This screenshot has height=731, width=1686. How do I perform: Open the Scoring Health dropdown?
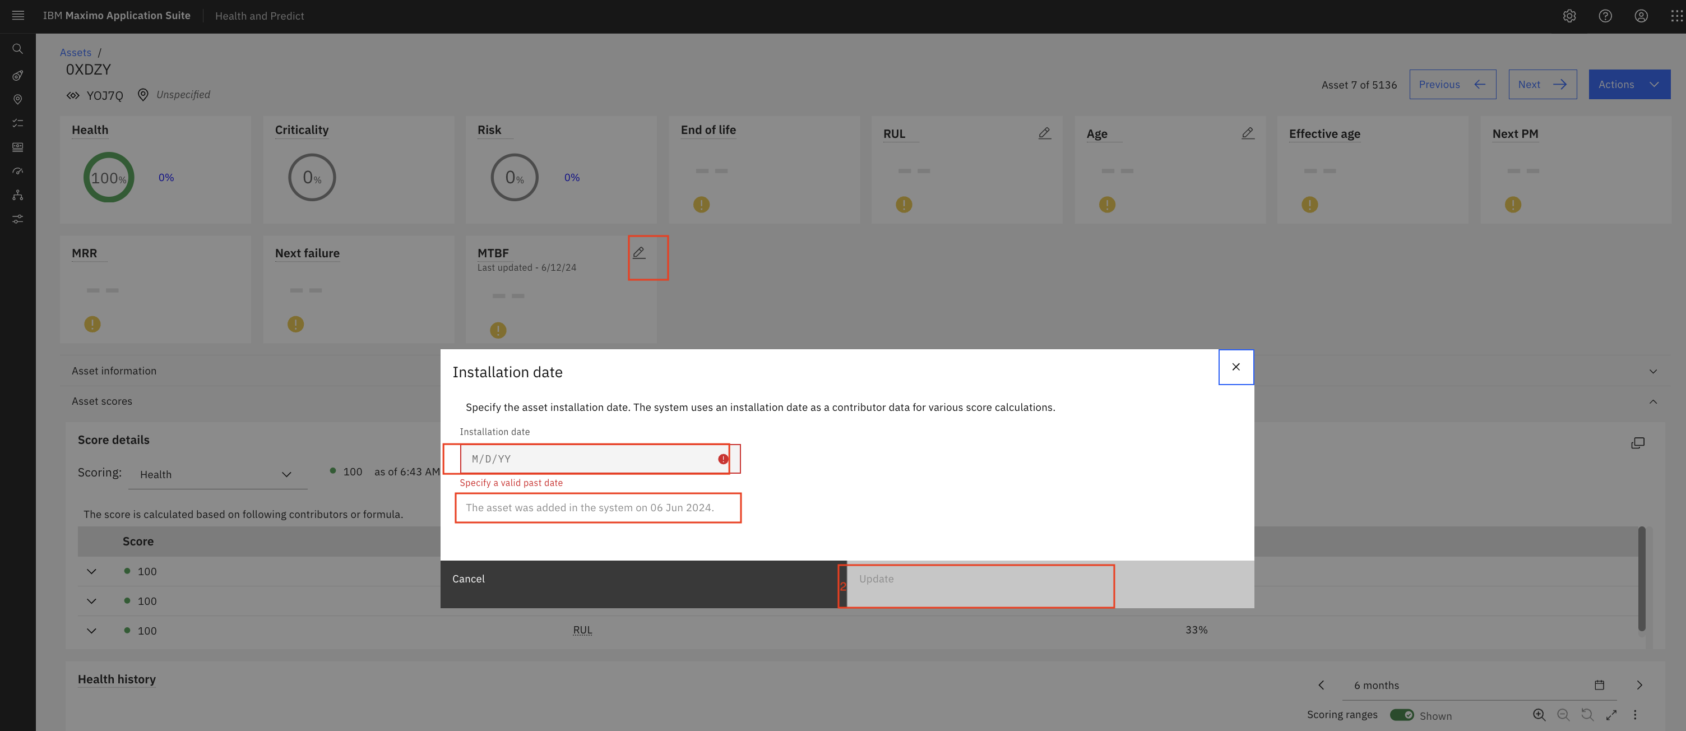(217, 474)
